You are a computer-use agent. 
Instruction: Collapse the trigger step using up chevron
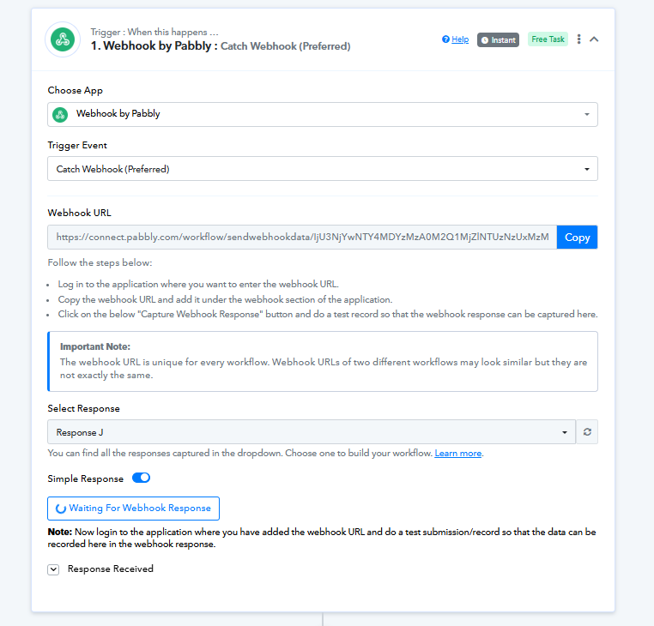point(594,39)
